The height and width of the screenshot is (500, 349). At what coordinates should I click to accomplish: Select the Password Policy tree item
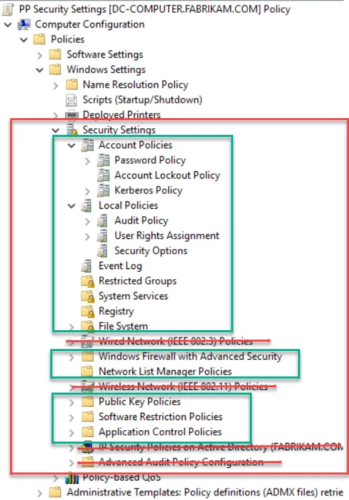pyautogui.click(x=150, y=160)
